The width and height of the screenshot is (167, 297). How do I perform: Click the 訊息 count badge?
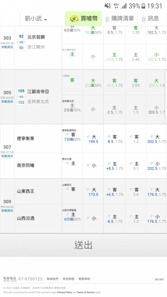pos(144,19)
